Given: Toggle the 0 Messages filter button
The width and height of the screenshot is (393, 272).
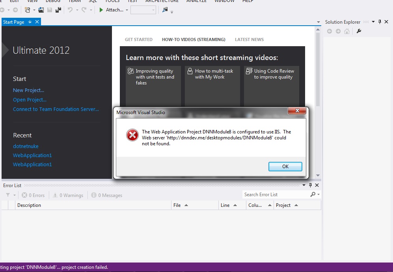Looking at the screenshot, I should click(107, 195).
